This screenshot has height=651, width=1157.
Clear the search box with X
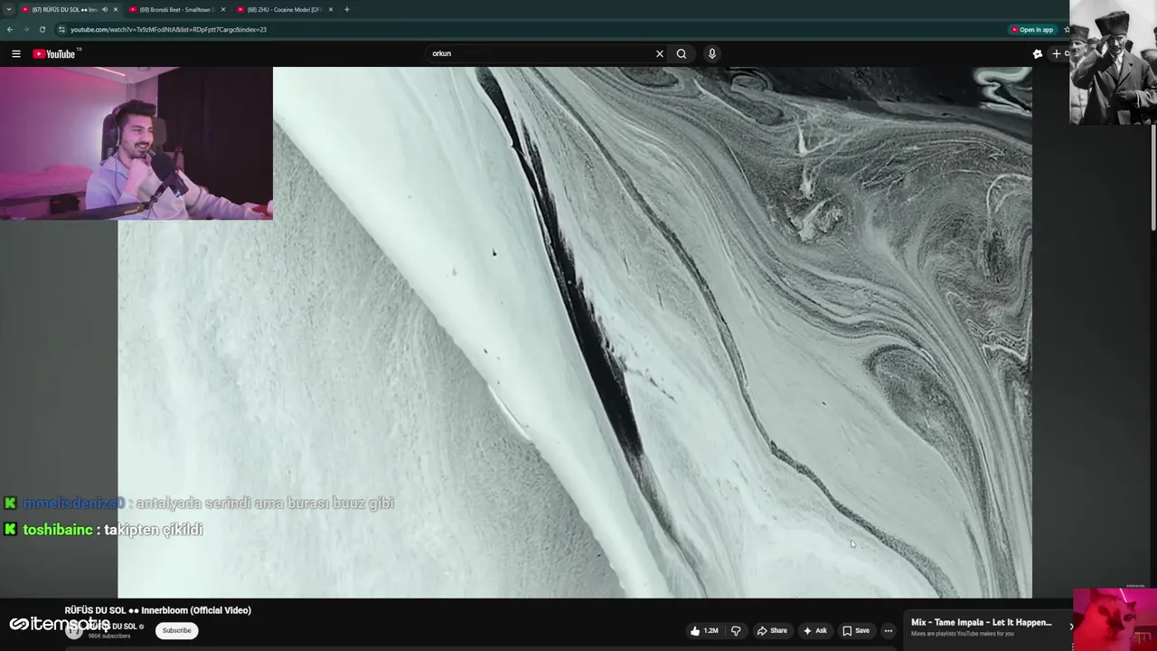(x=660, y=53)
